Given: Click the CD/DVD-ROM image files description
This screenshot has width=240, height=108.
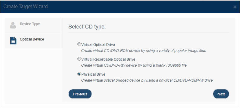Looking at the screenshot, I should click(x=144, y=51).
